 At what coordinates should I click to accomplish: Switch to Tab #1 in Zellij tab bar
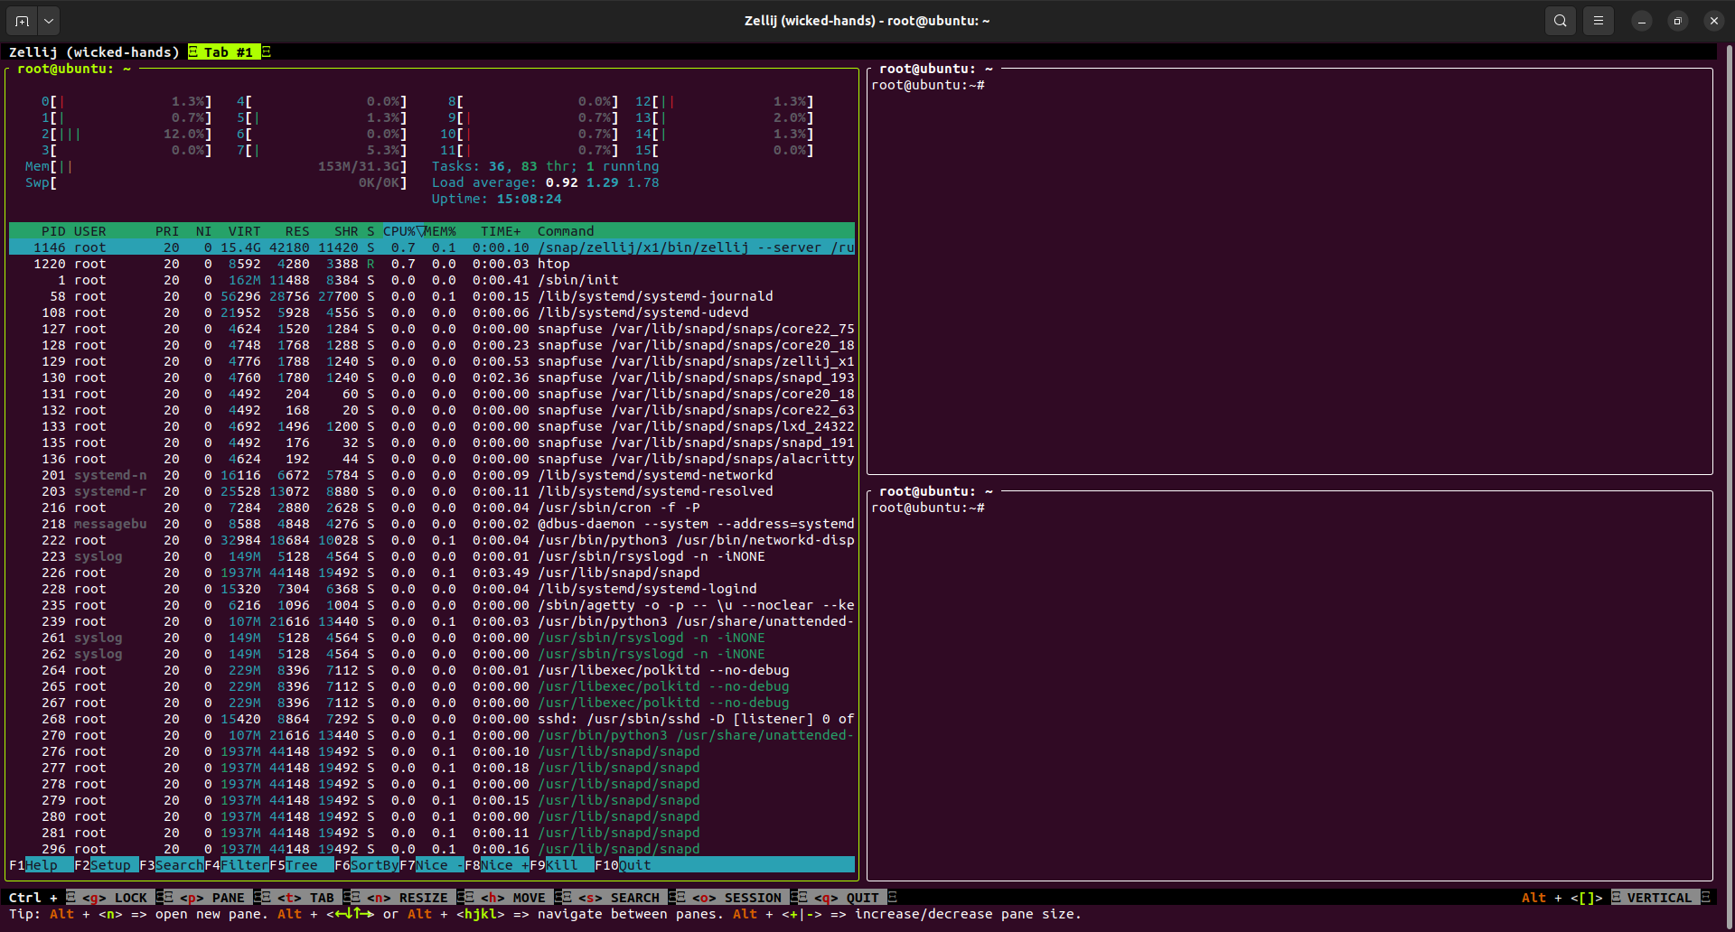pos(224,51)
